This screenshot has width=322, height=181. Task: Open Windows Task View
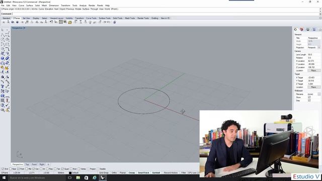pos(70,177)
